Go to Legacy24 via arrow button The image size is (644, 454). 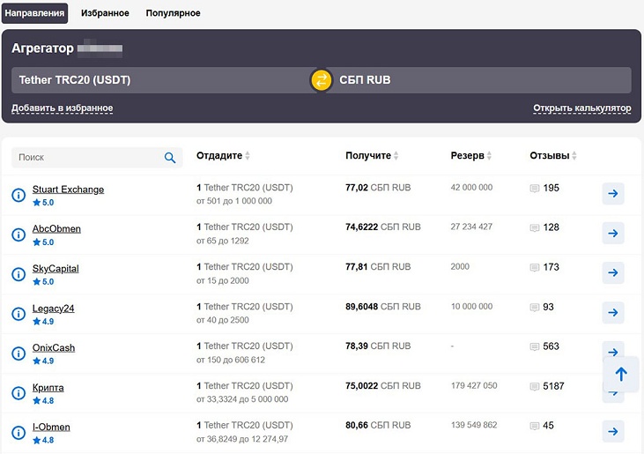(613, 313)
